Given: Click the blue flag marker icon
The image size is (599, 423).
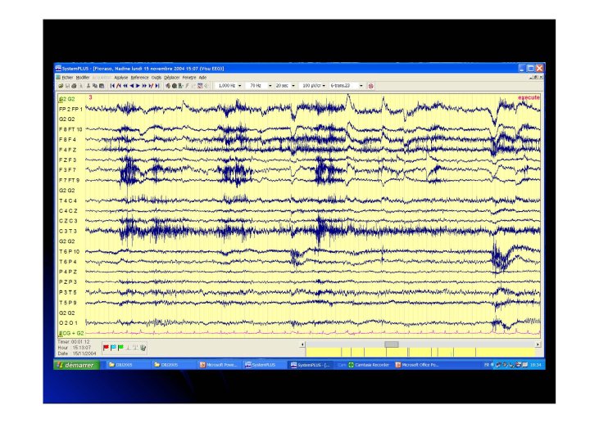Looking at the screenshot, I should point(113,347).
